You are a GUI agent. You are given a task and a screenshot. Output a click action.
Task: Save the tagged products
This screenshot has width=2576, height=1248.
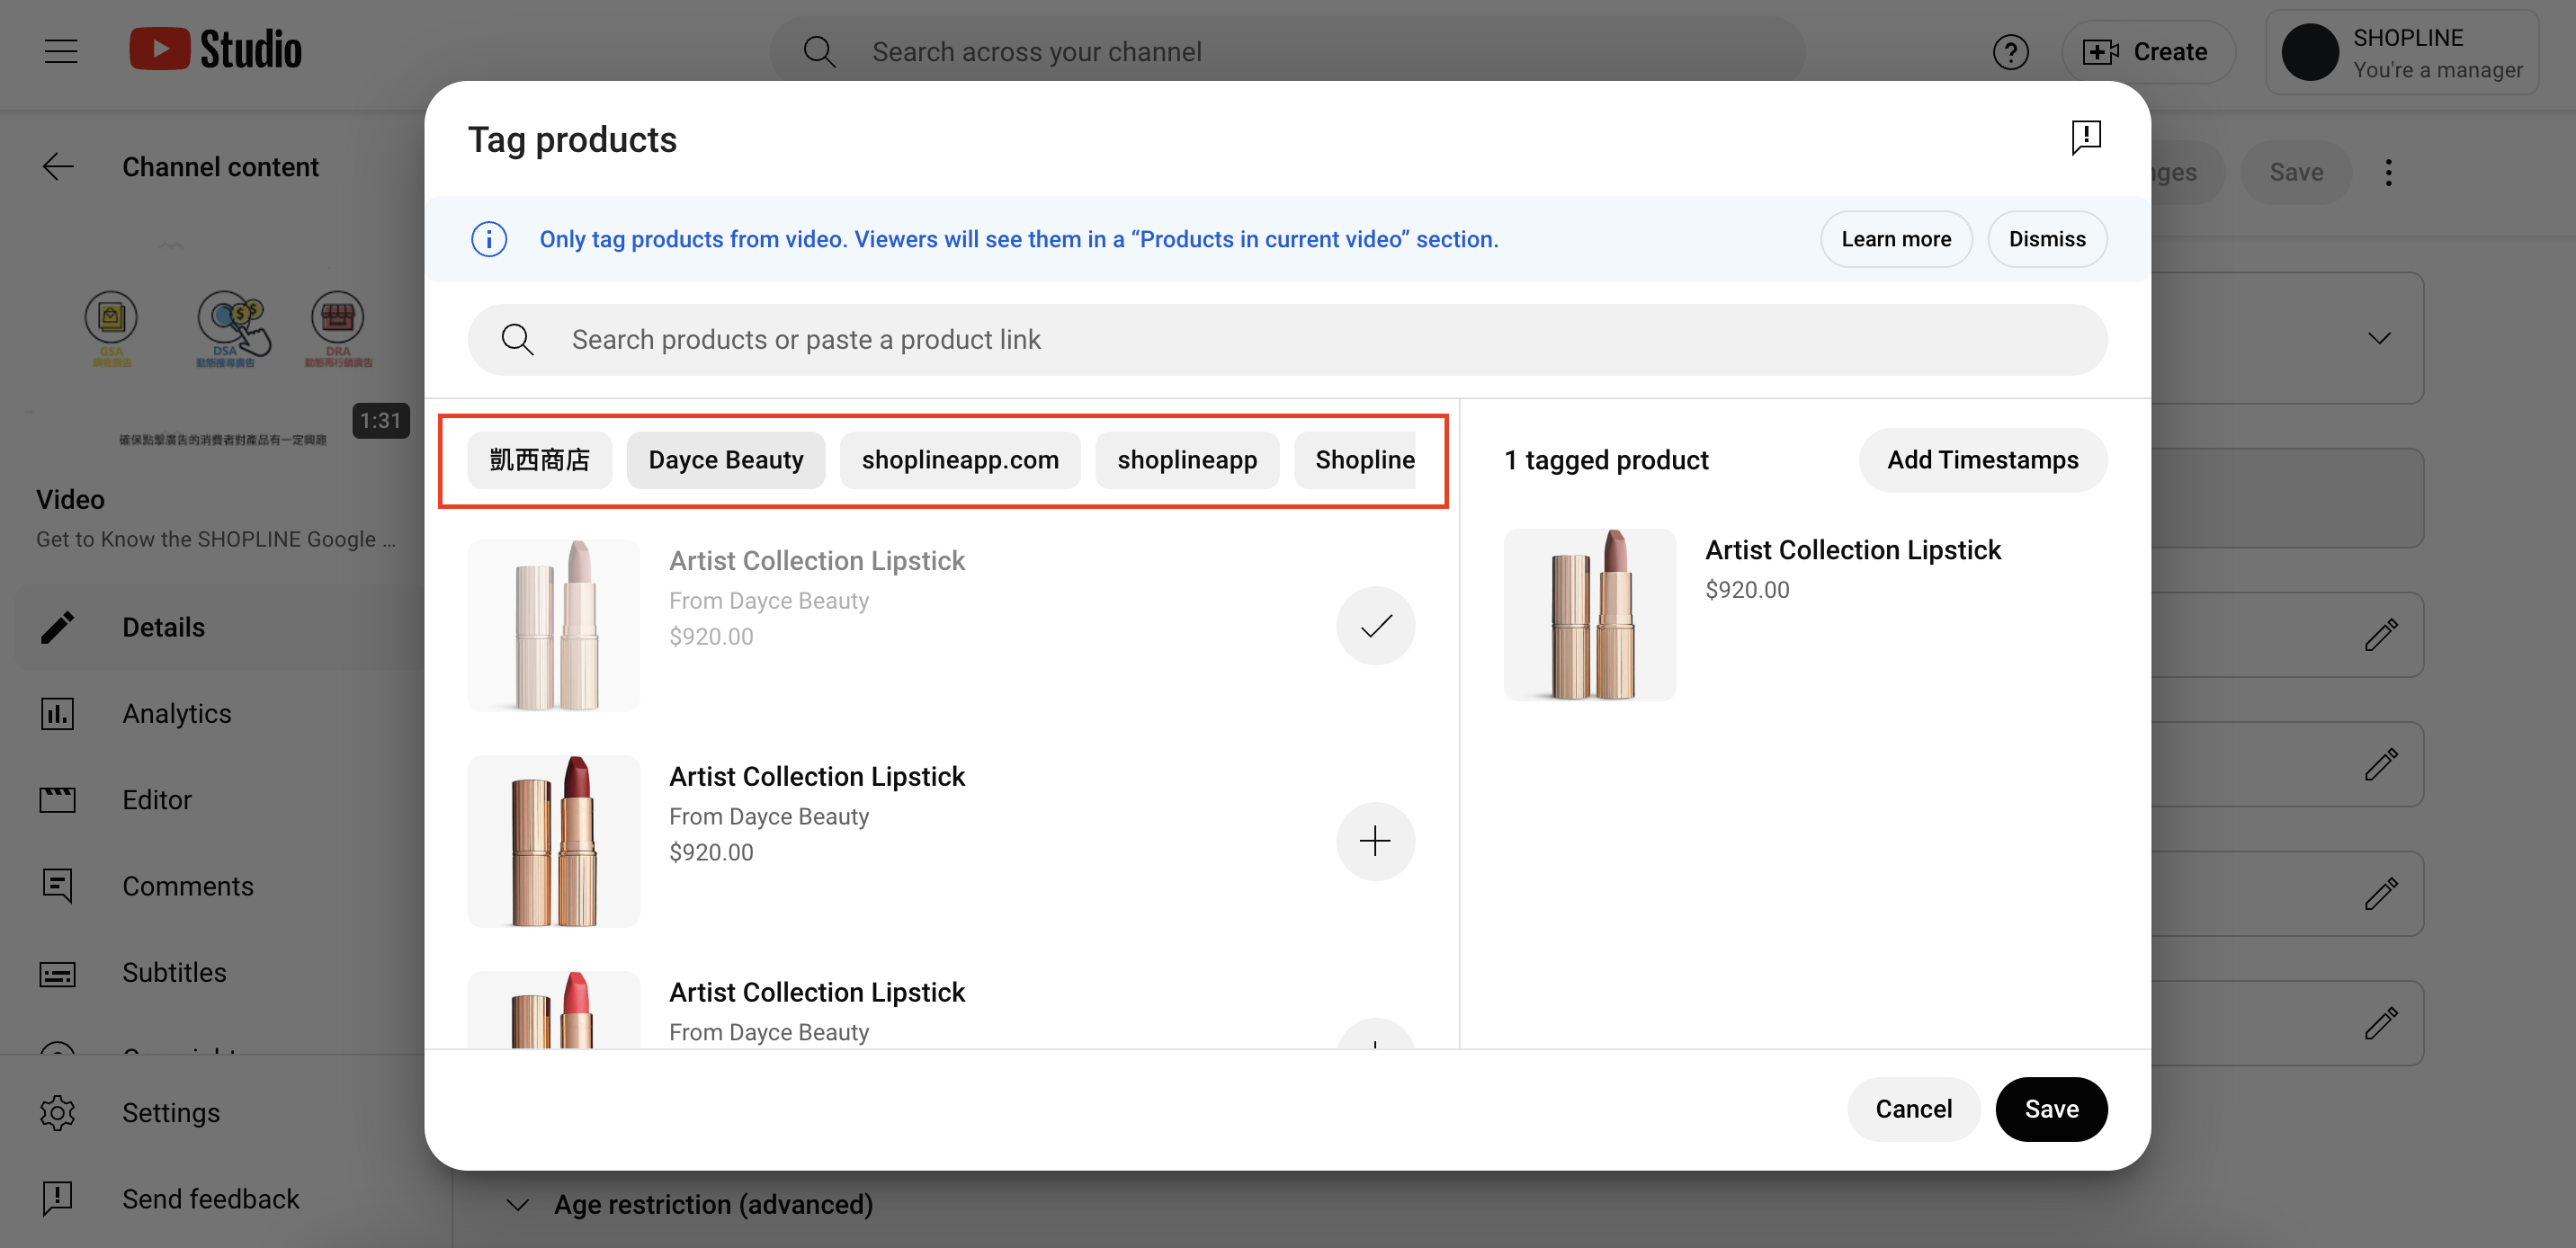click(2050, 1108)
